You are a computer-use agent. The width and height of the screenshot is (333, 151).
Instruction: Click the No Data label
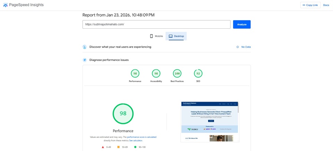[246, 47]
